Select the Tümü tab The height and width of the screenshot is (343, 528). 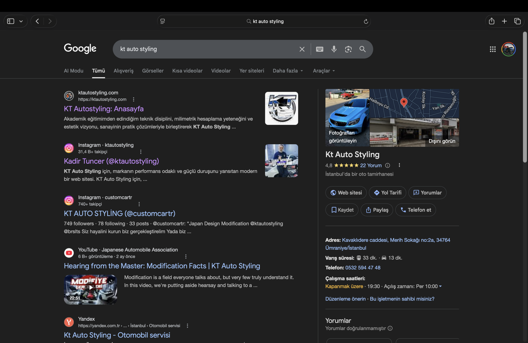tap(98, 71)
